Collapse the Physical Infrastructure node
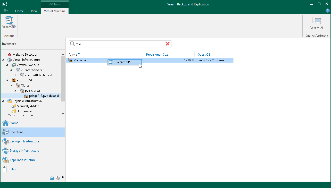The height and width of the screenshot is (188, 331). pos(3,101)
